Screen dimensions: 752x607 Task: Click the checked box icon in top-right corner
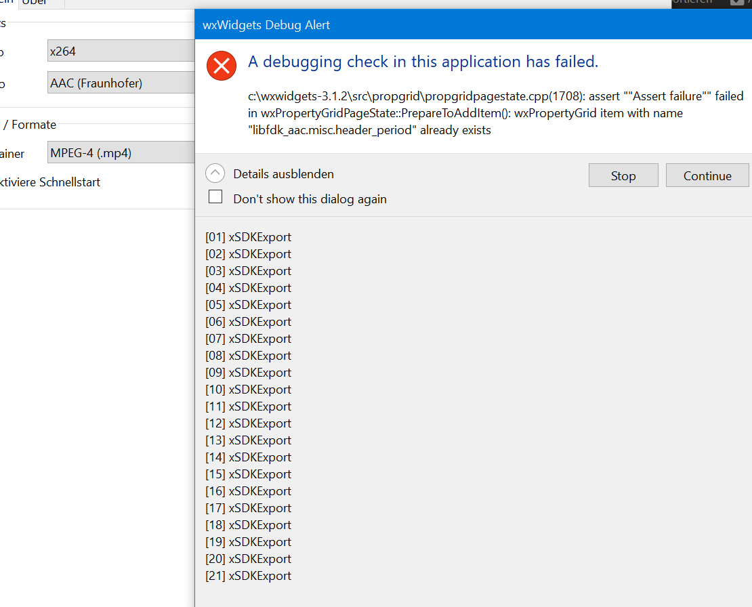click(737, 2)
